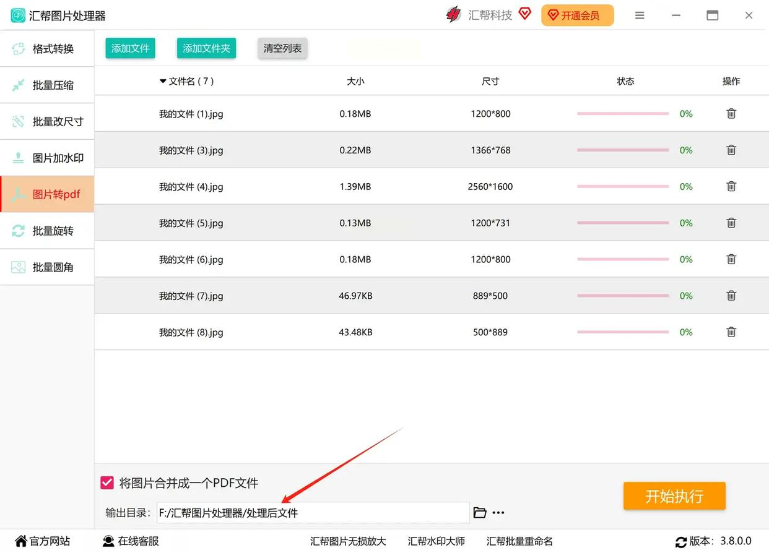The width and height of the screenshot is (769, 553).
Task: Open 汇帮批量重命名 link
Action: coord(519,541)
